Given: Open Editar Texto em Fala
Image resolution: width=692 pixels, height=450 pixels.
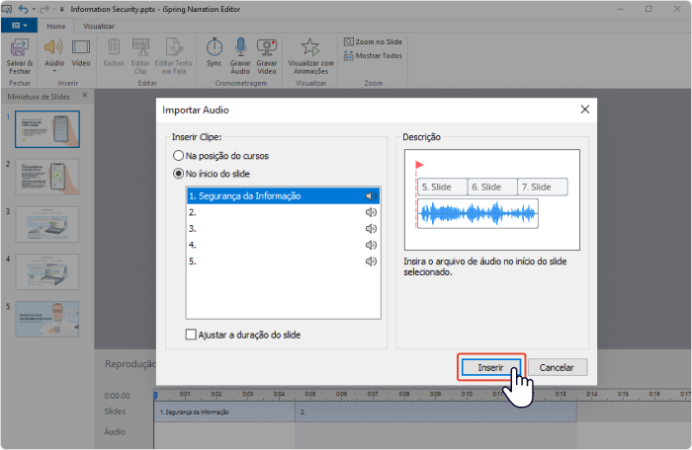Looking at the screenshot, I should pyautogui.click(x=173, y=56).
